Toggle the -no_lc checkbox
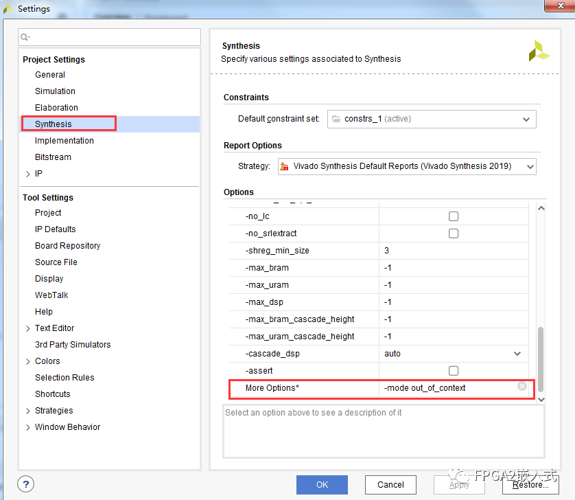Image resolution: width=575 pixels, height=500 pixels. click(454, 216)
